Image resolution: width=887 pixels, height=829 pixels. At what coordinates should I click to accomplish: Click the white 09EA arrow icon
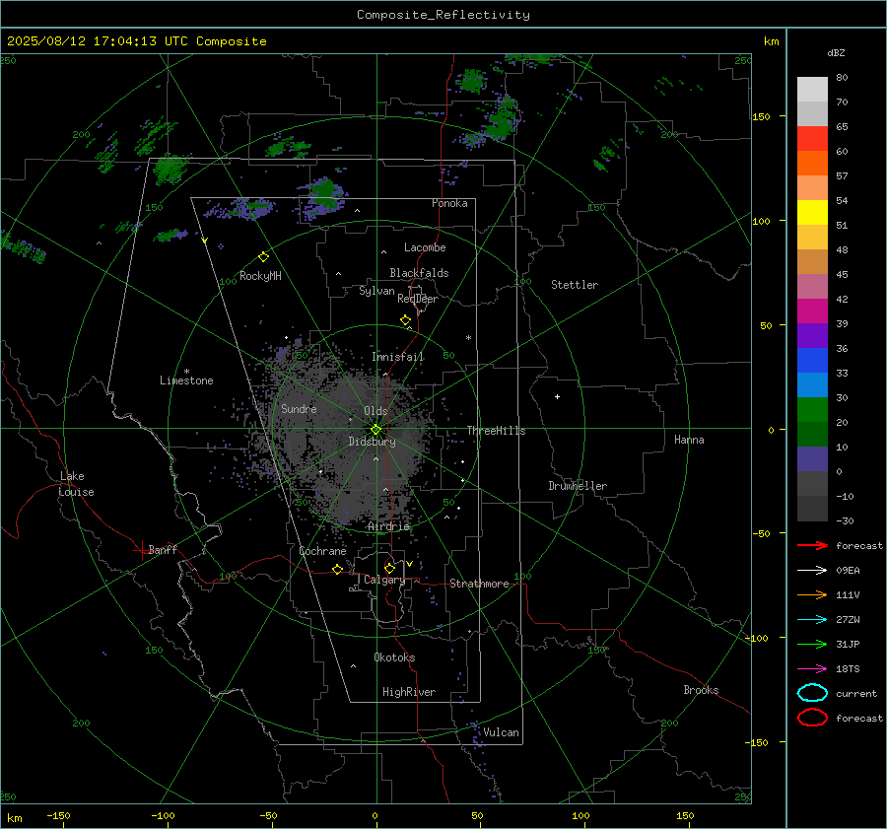pyautogui.click(x=812, y=570)
